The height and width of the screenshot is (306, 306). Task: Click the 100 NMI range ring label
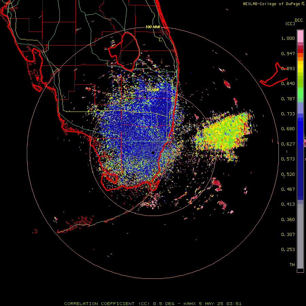[153, 27]
